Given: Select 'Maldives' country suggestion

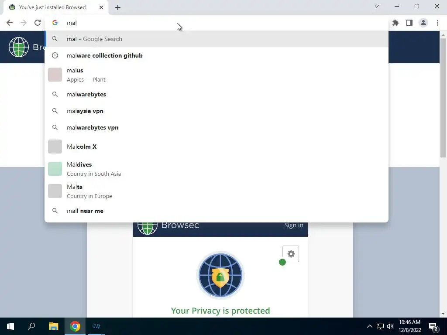Looking at the screenshot, I should coord(217,169).
